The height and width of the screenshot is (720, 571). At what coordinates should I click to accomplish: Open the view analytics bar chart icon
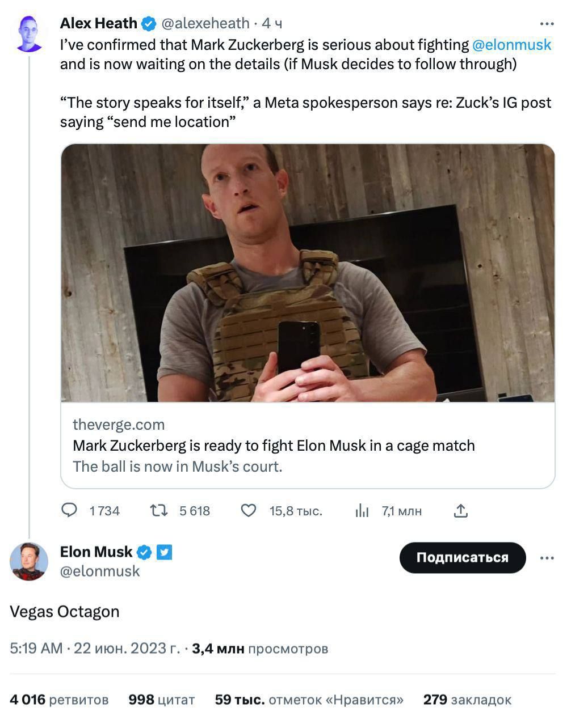(x=362, y=511)
